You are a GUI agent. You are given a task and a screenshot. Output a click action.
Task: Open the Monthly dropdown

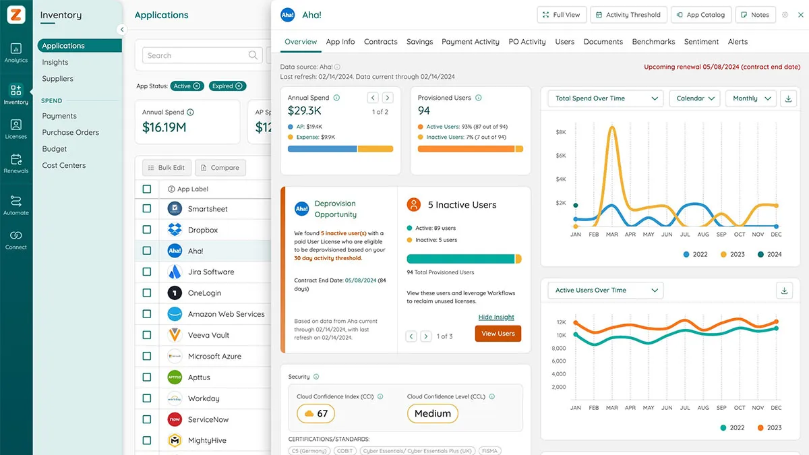coord(751,98)
